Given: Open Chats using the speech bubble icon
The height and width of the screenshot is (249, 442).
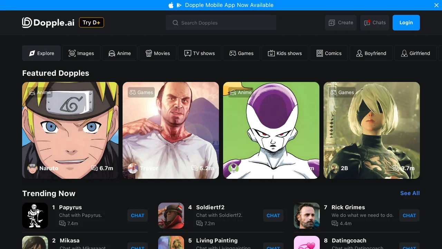Looking at the screenshot, I should pyautogui.click(x=367, y=22).
